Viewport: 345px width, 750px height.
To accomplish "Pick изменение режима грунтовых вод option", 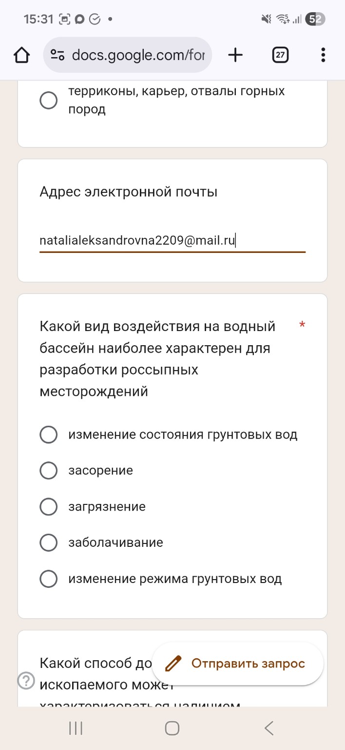I will tap(48, 579).
